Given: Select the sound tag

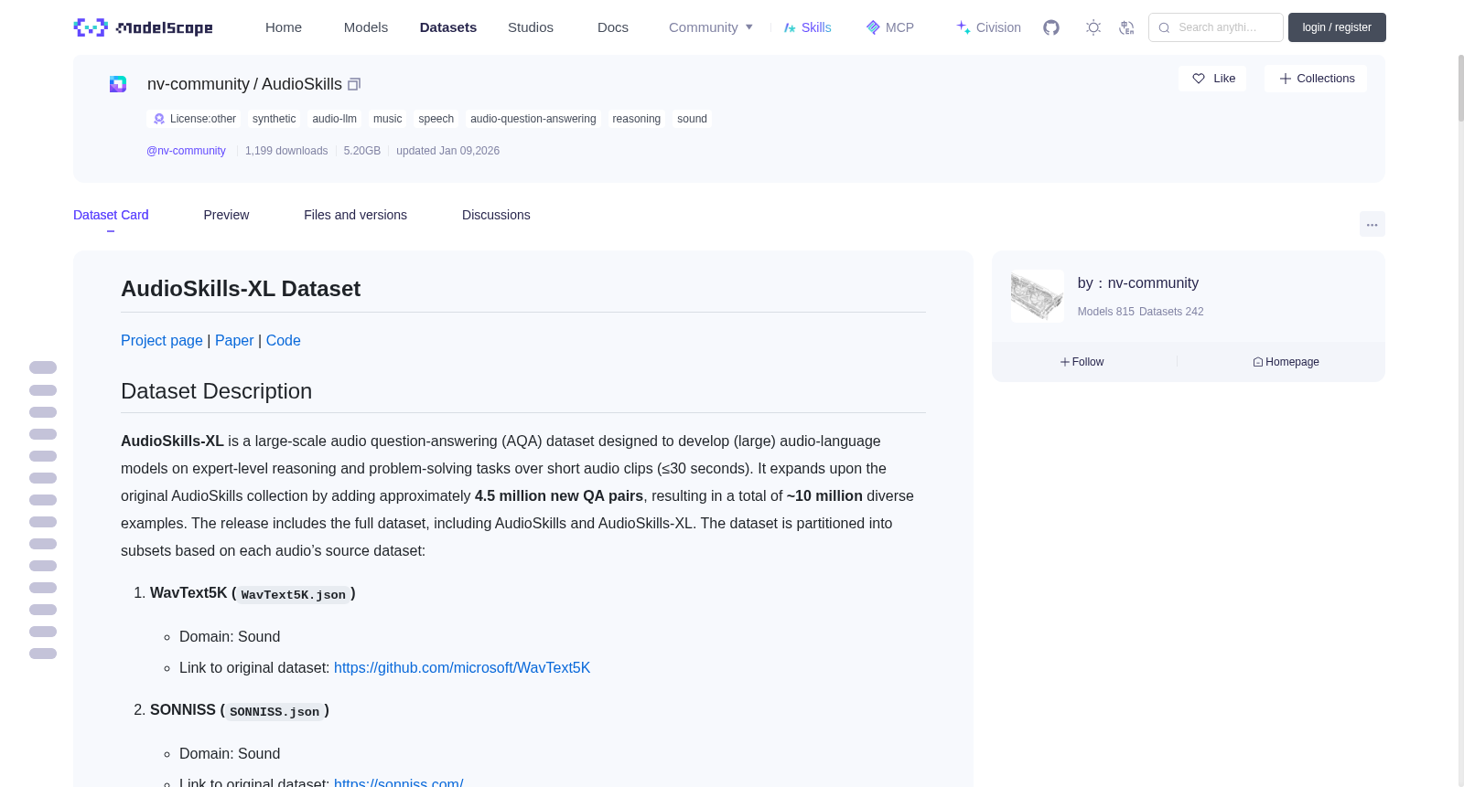Looking at the screenshot, I should point(692,119).
